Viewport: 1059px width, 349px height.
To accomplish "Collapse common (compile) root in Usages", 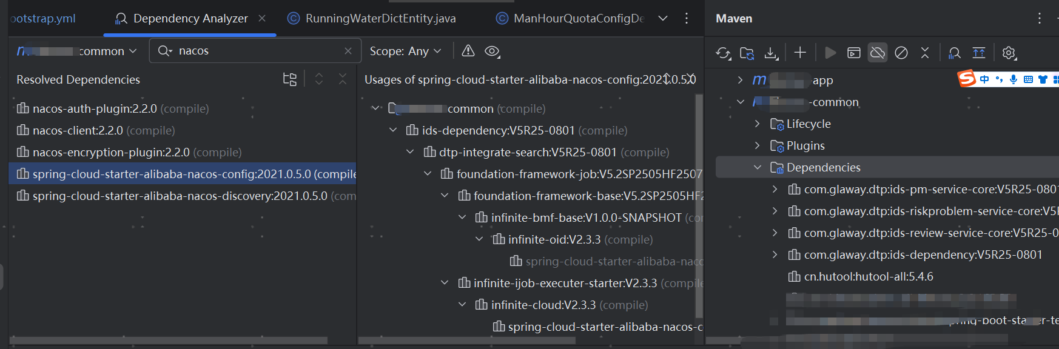I will (x=376, y=108).
